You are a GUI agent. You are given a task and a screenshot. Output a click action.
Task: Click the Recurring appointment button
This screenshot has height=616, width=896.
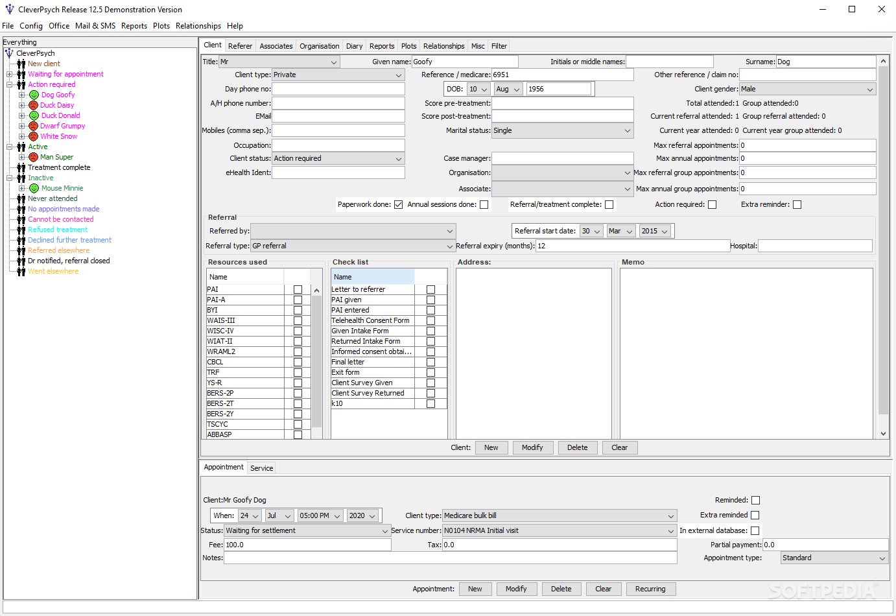(x=650, y=589)
